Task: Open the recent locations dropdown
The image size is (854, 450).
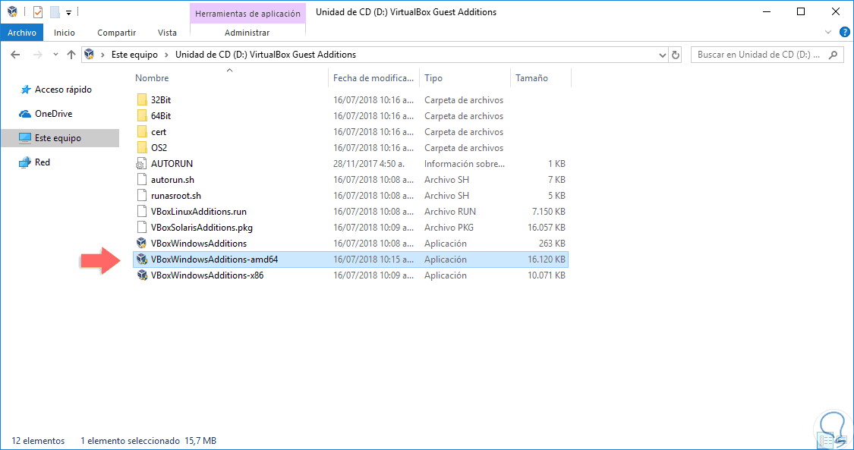Action: [x=55, y=55]
